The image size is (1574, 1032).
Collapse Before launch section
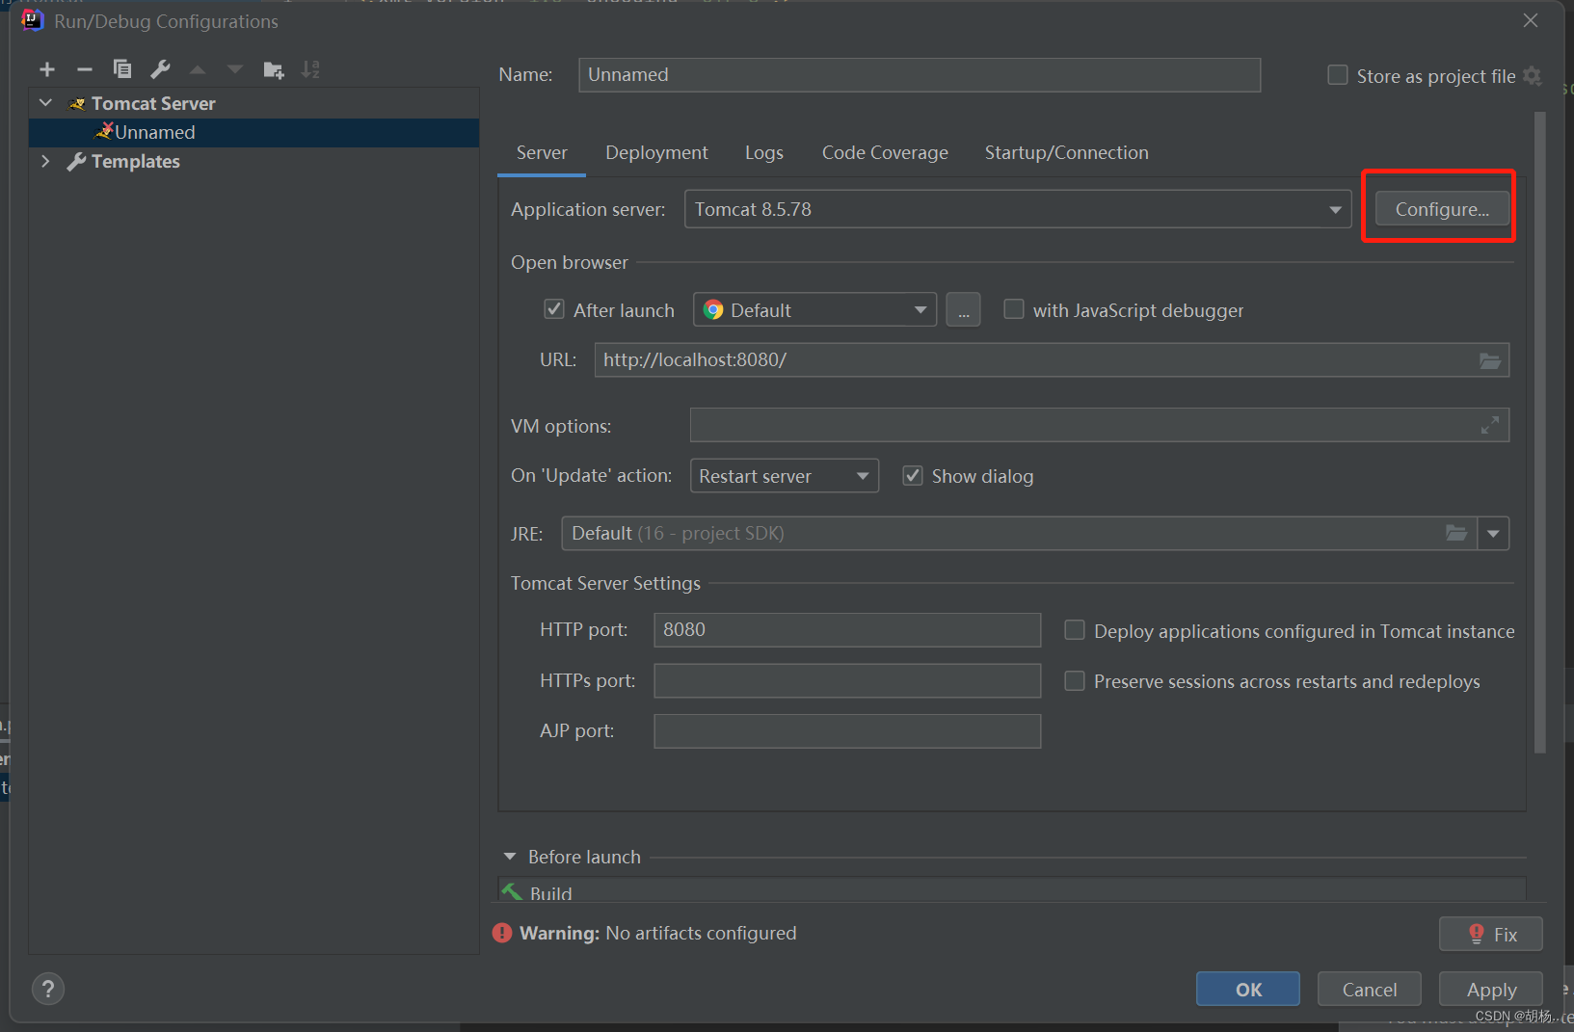[510, 857]
